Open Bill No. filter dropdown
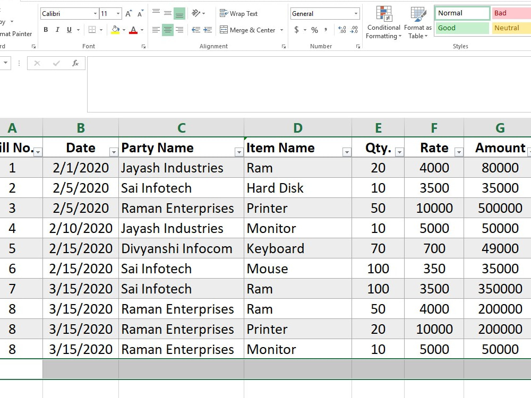 38,152
